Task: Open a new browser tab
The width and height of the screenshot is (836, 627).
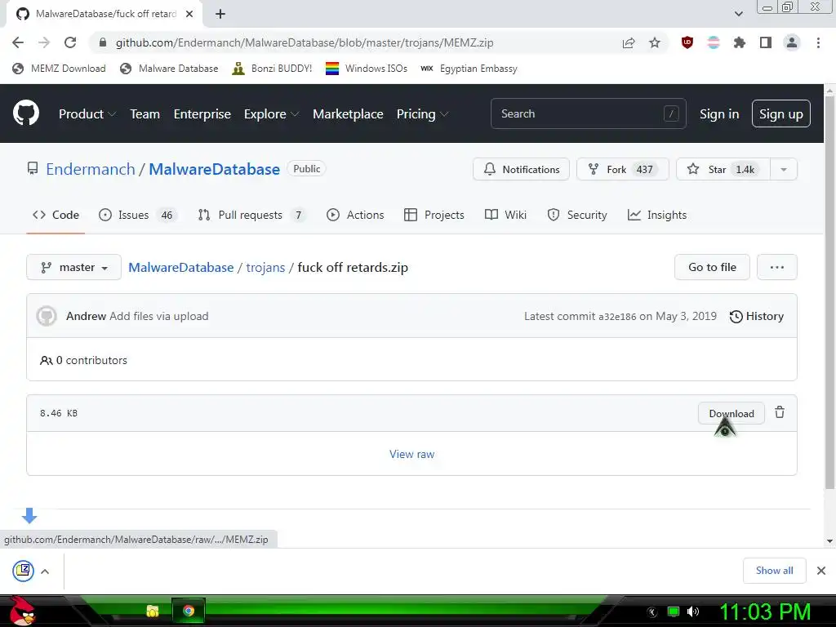Action: pyautogui.click(x=220, y=14)
